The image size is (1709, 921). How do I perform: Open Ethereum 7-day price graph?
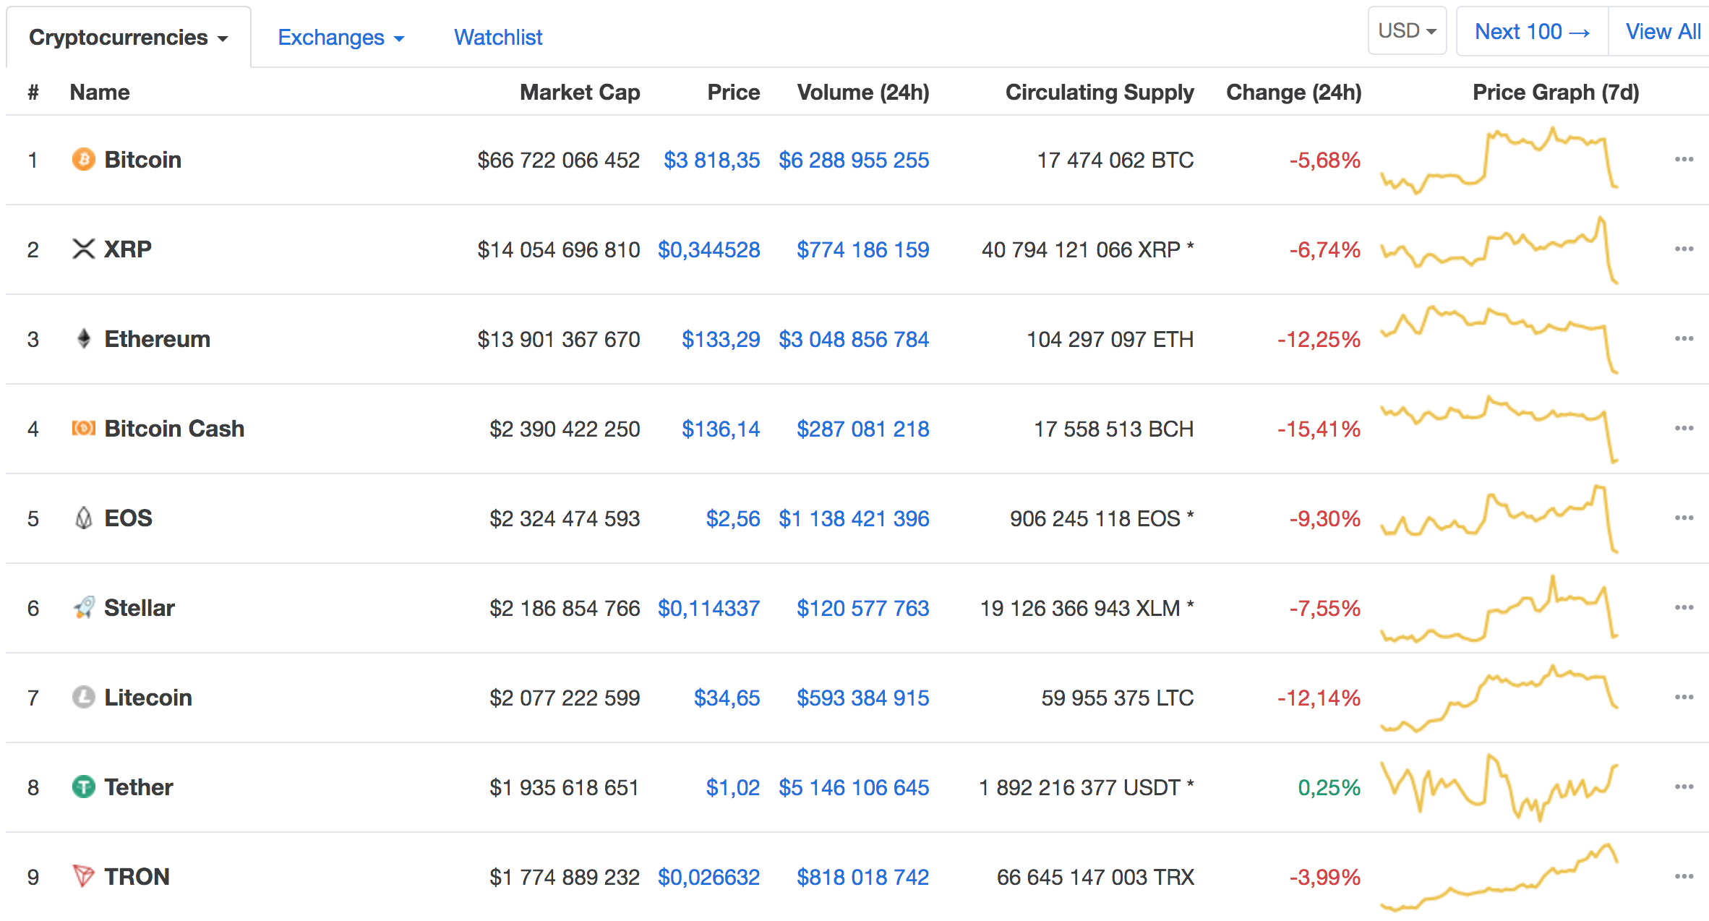pos(1499,339)
